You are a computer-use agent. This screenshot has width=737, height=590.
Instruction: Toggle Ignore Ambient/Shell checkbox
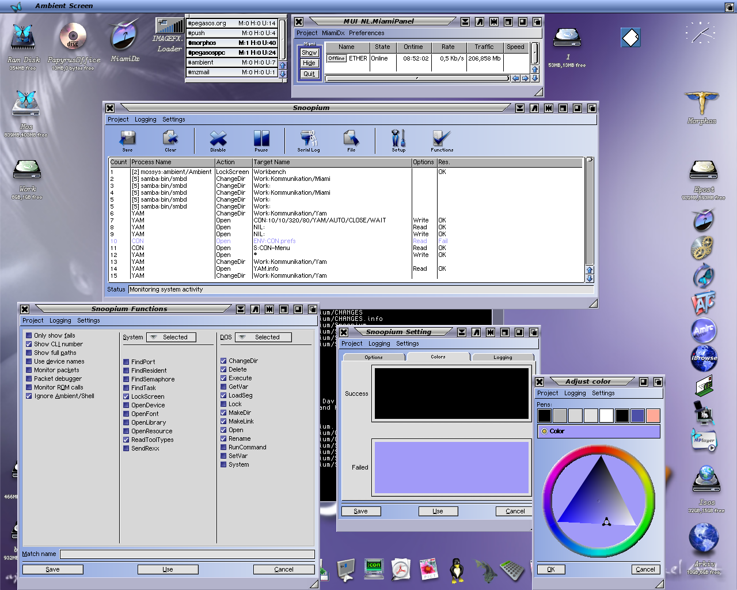[29, 396]
